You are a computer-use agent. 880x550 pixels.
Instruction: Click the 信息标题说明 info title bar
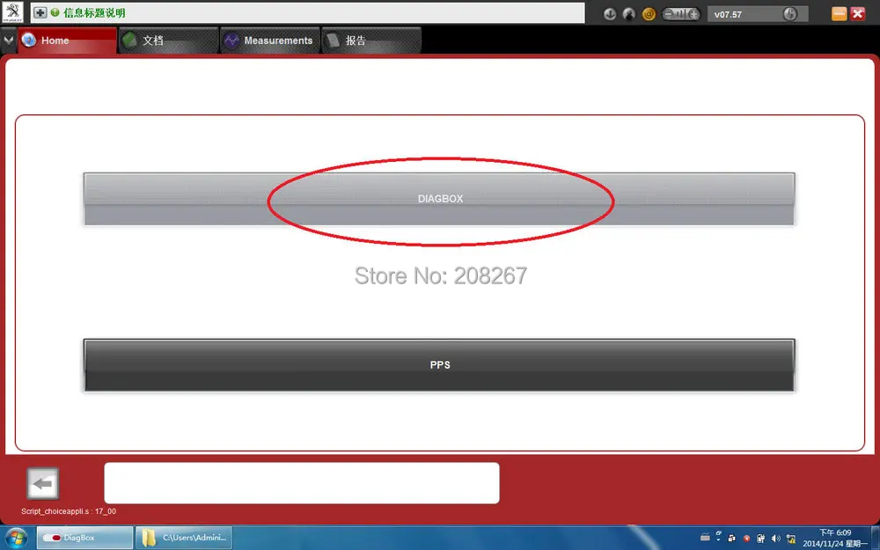[x=307, y=12]
